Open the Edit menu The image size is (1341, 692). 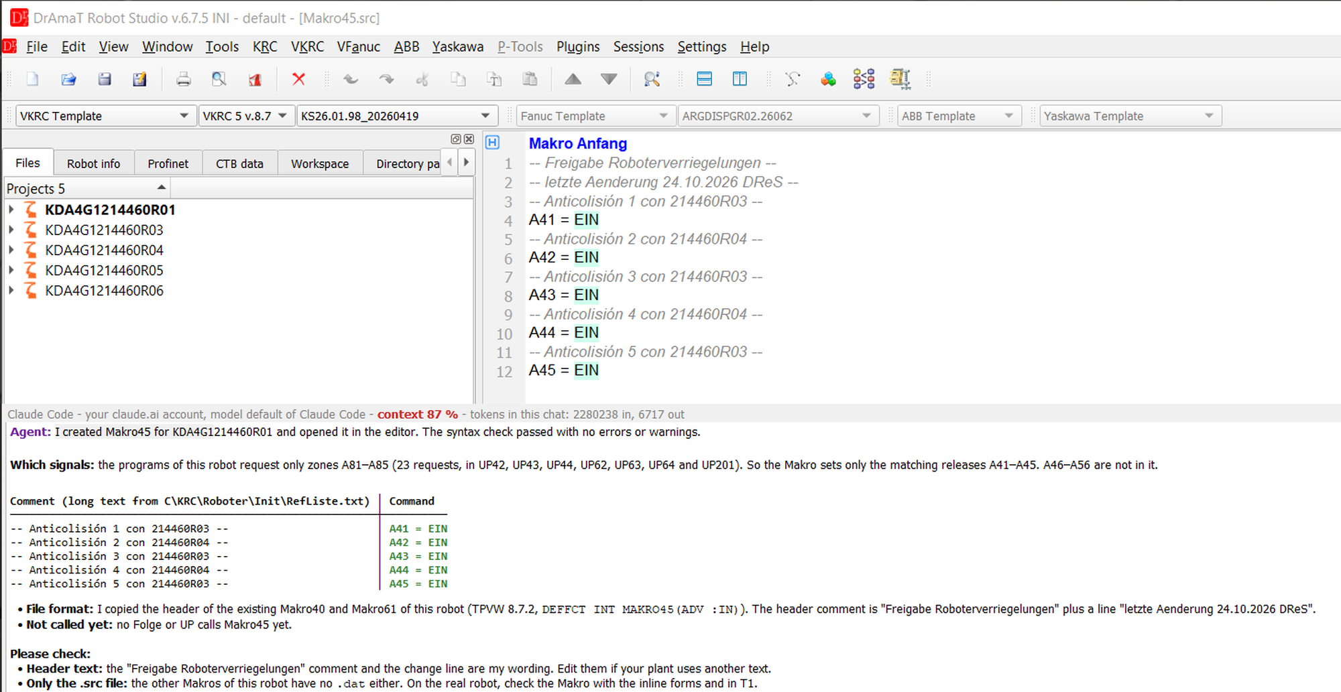[73, 46]
